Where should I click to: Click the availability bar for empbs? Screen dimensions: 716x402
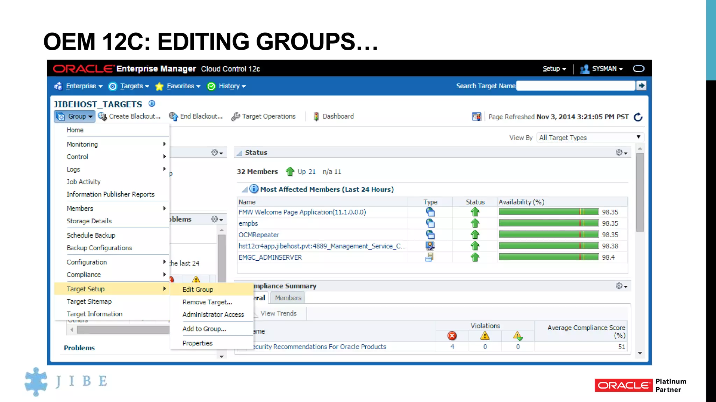click(549, 223)
